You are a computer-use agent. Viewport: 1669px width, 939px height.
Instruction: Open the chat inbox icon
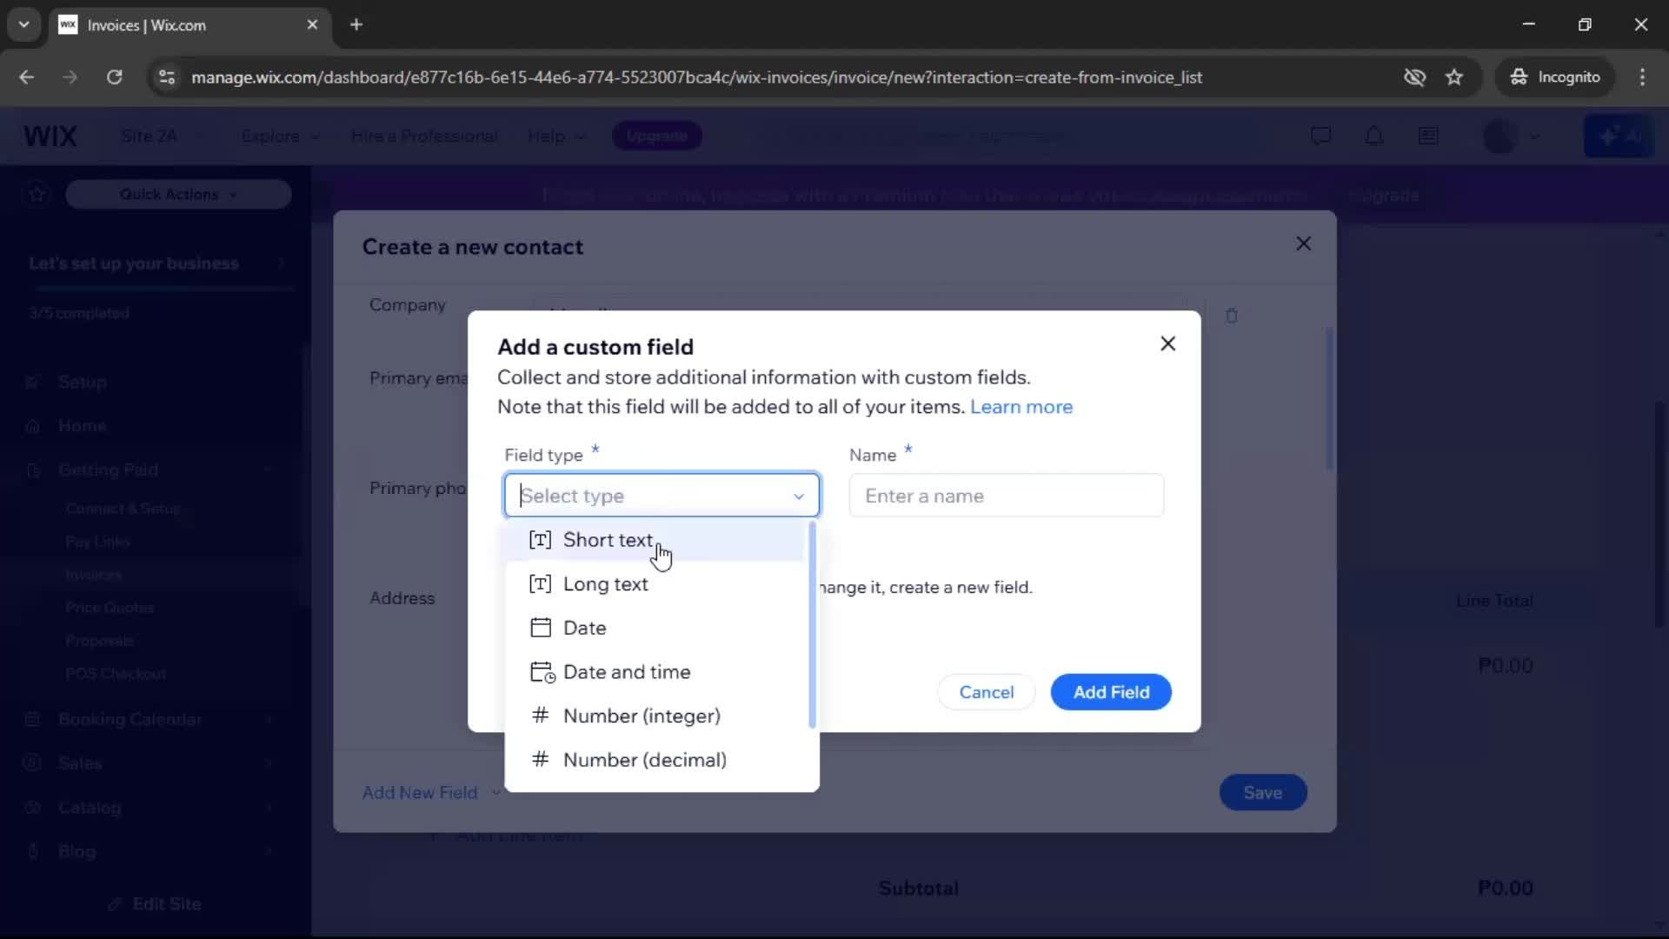(x=1320, y=136)
